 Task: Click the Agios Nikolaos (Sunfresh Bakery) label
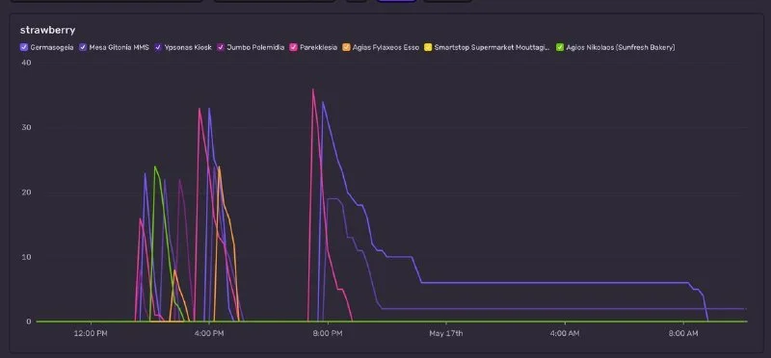tap(621, 47)
